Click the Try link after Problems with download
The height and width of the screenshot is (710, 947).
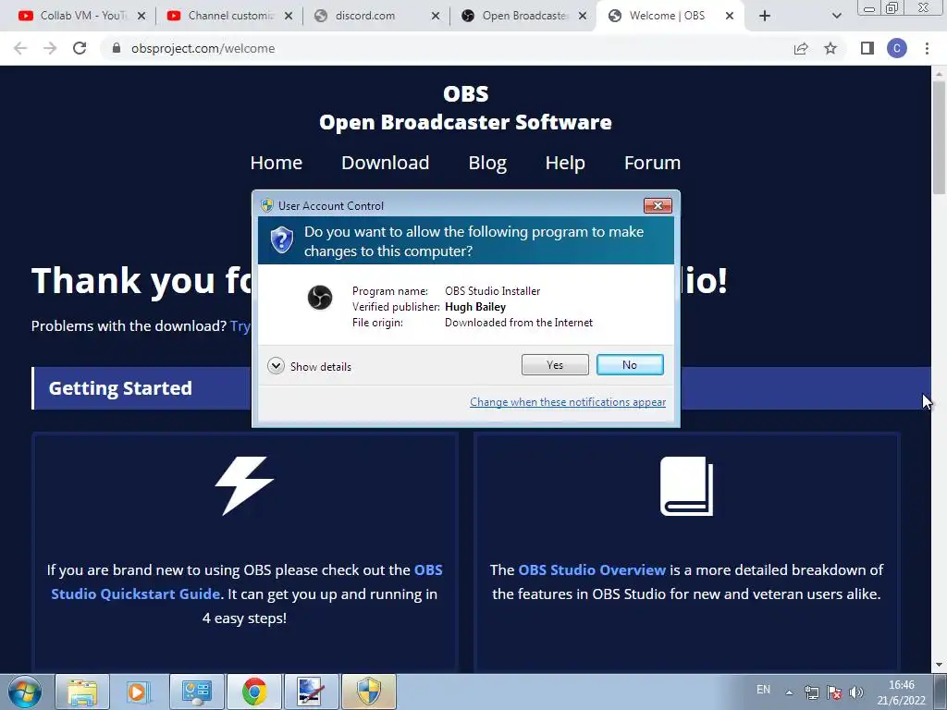(240, 326)
